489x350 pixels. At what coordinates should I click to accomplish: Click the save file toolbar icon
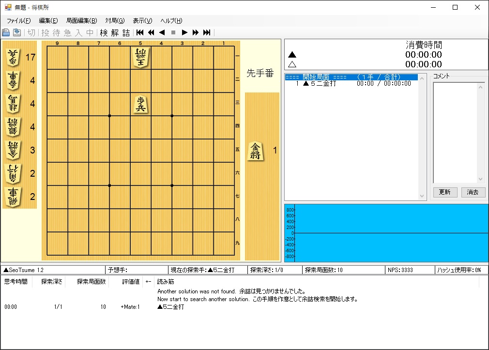tap(17, 32)
